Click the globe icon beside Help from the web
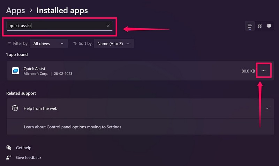Screen dimensions: 279x166 (15, 108)
